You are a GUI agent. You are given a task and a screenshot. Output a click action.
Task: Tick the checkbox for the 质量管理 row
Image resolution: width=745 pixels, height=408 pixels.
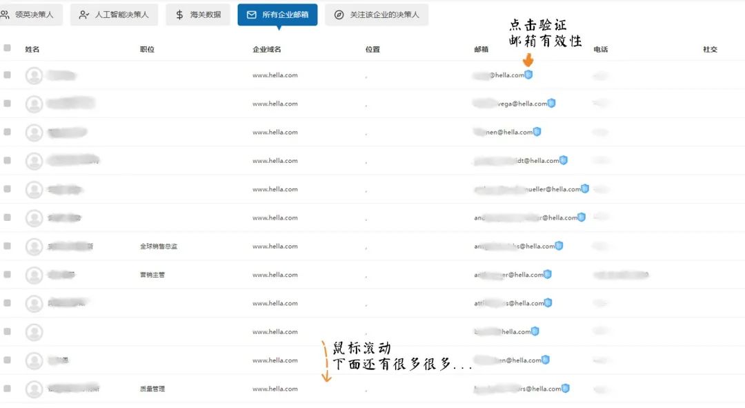coord(8,389)
